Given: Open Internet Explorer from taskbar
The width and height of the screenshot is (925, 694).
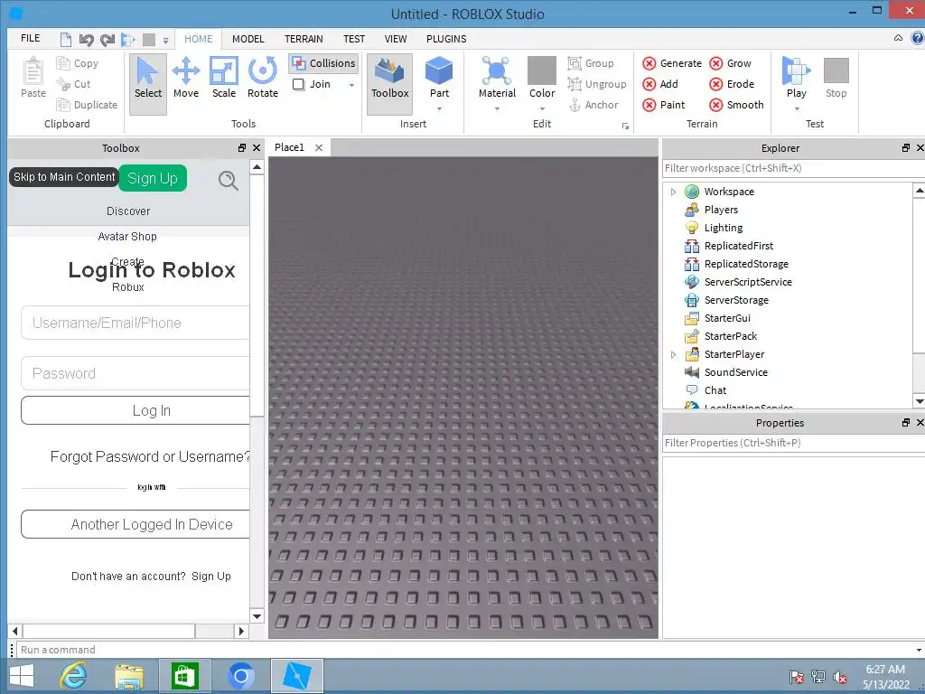Looking at the screenshot, I should pyautogui.click(x=73, y=676).
